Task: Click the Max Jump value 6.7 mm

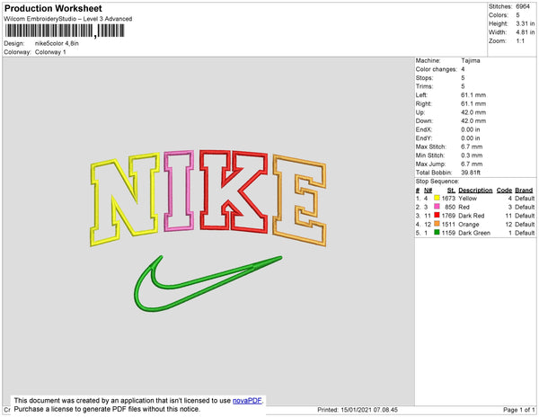Action: pos(472,164)
